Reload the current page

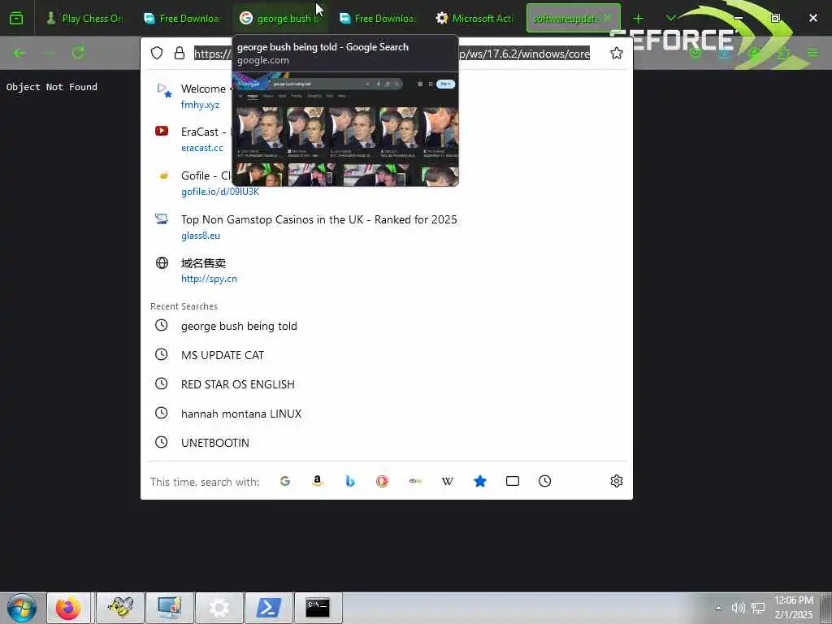(x=78, y=53)
